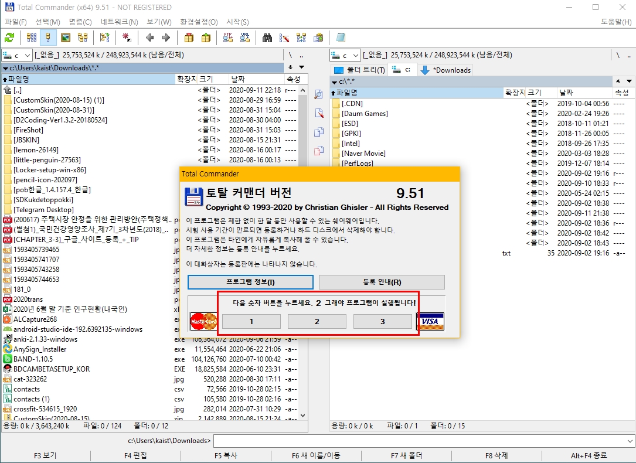Click the F7 새 폴더 function button
The image size is (636, 463).
406,456
